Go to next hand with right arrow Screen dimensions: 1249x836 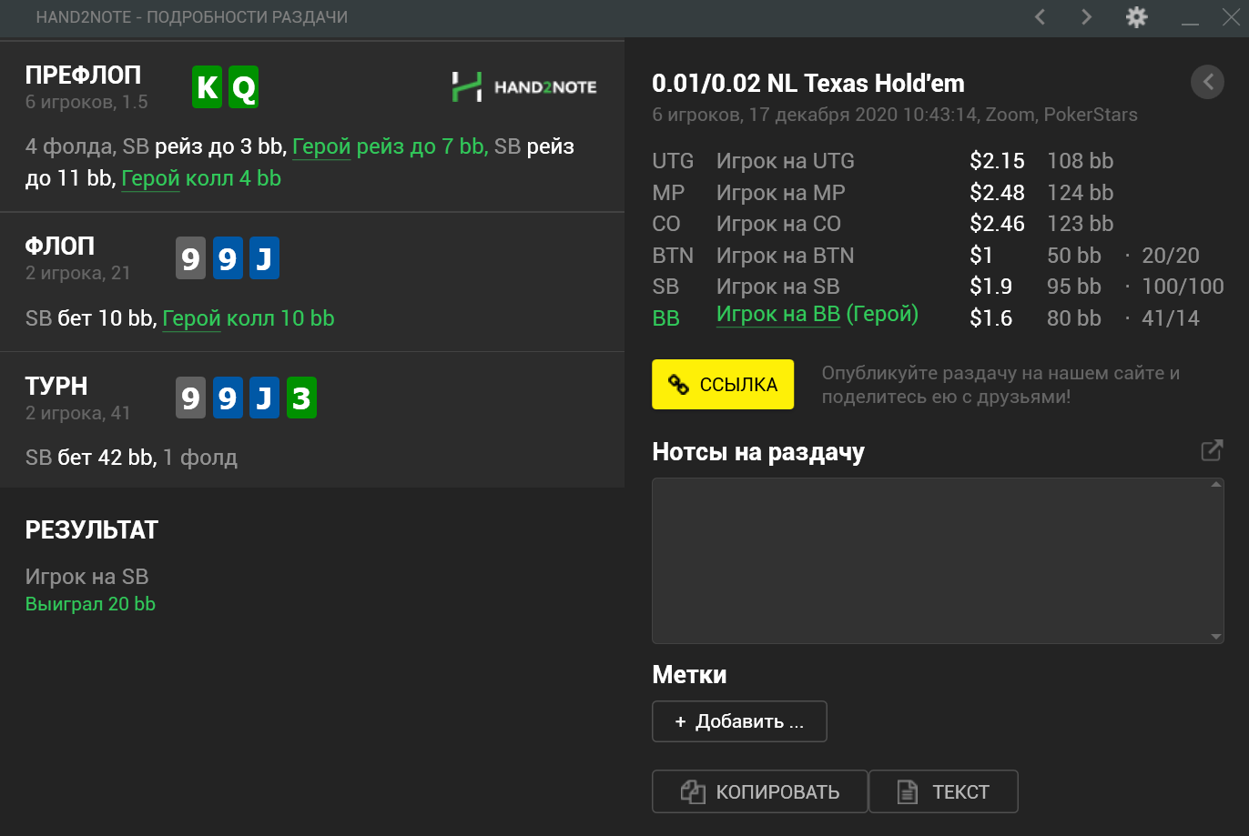click(1086, 17)
